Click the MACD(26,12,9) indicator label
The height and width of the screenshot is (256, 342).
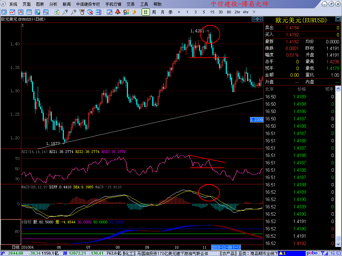click(x=34, y=187)
